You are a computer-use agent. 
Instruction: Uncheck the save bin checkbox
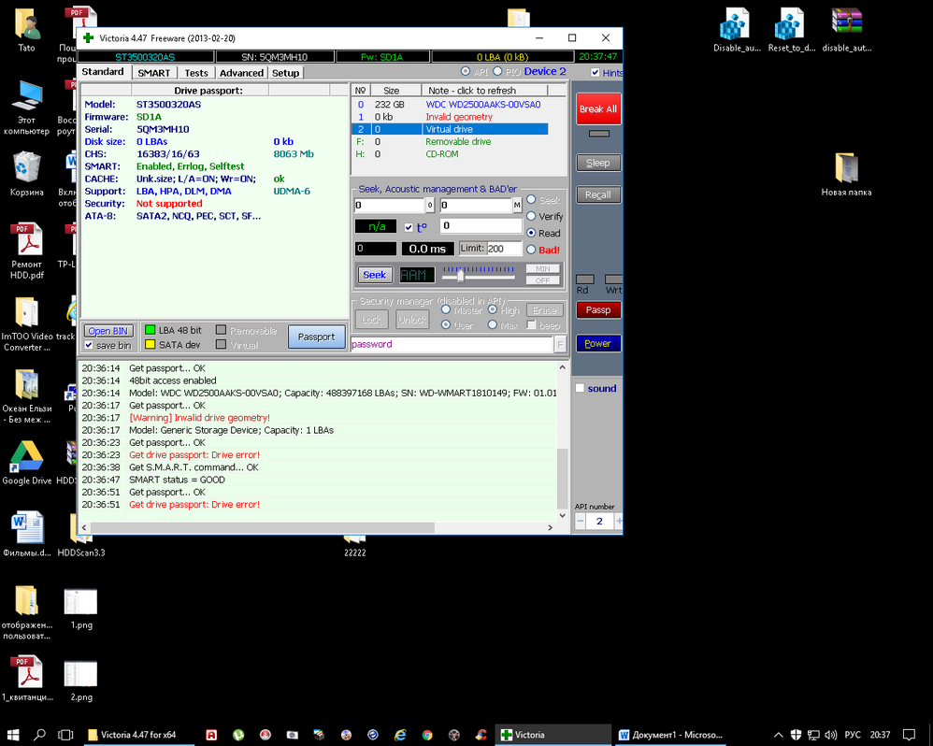pyautogui.click(x=89, y=345)
